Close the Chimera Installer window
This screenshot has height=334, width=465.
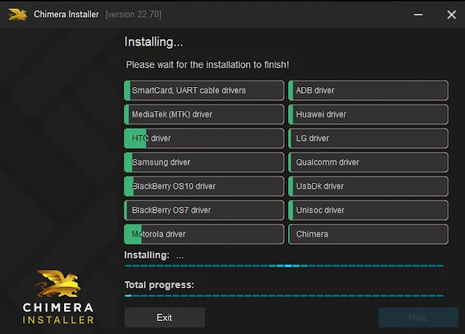tap(451, 15)
